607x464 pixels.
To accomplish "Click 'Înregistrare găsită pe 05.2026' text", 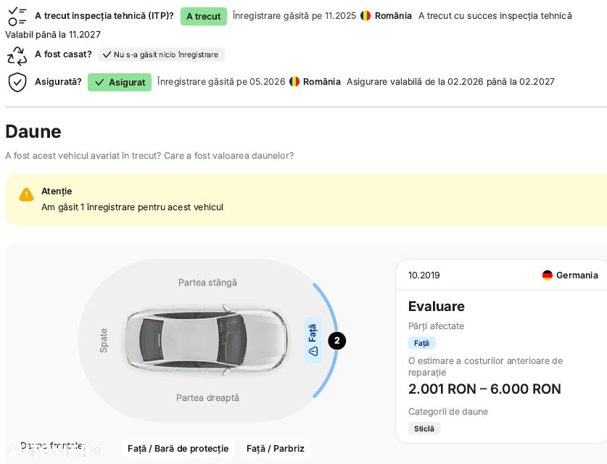I will 221,82.
